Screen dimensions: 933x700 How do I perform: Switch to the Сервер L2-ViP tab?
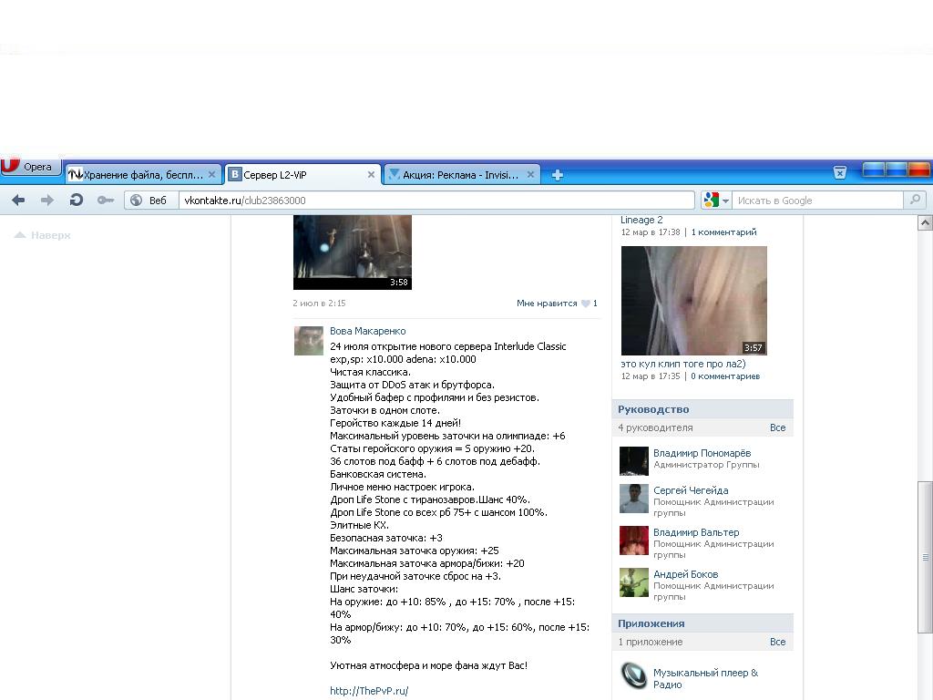tap(302, 175)
